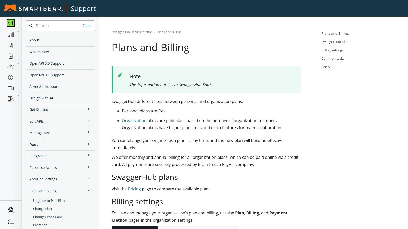The width and height of the screenshot is (408, 229).
Task: Open the signal bars icon in sidebar
Action: pos(11,35)
